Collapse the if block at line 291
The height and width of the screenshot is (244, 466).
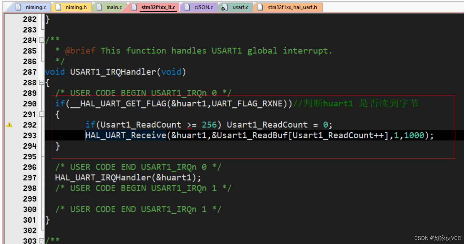[x=42, y=114]
